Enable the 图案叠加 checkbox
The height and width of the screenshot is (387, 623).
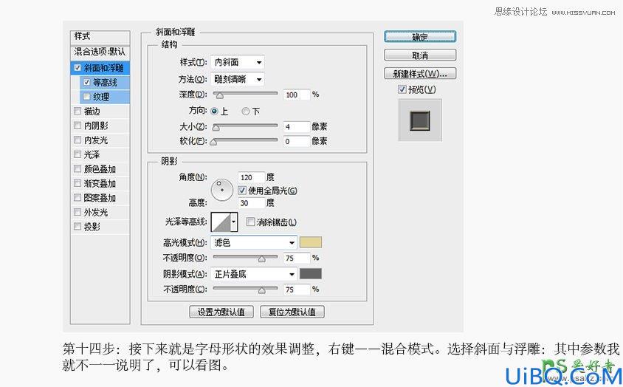click(x=78, y=197)
